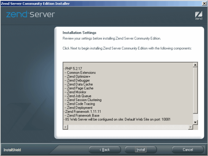Click the horizontal scrollbar track
Image resolution: width=208 pixels, height=156 pixels.
[x=128, y=127]
